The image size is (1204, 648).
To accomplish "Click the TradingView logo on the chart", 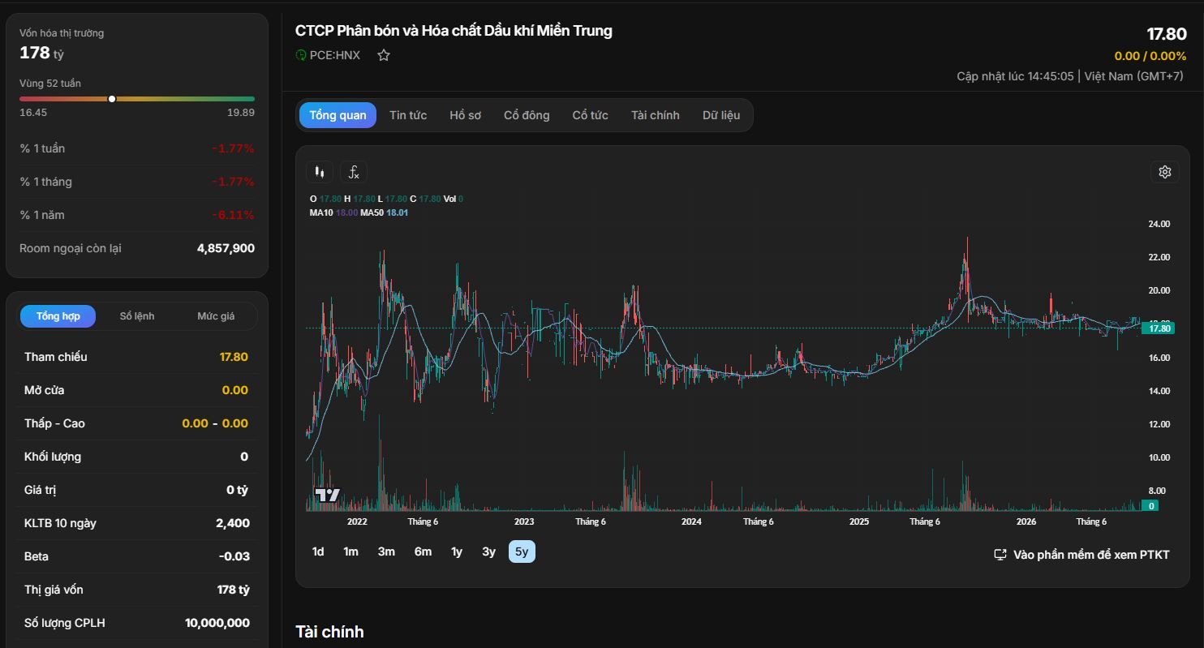I will 327,495.
